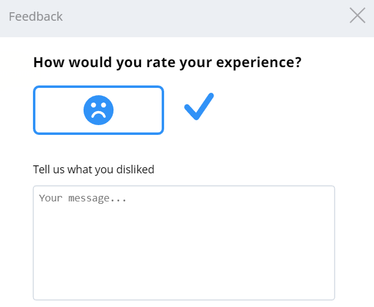The height and width of the screenshot is (307, 374).
Task: Click the 'How would you rate your experience?' heading
Action: [x=167, y=62]
